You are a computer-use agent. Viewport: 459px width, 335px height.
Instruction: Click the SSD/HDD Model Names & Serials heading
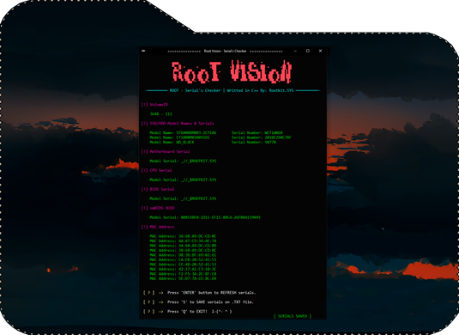coord(182,124)
